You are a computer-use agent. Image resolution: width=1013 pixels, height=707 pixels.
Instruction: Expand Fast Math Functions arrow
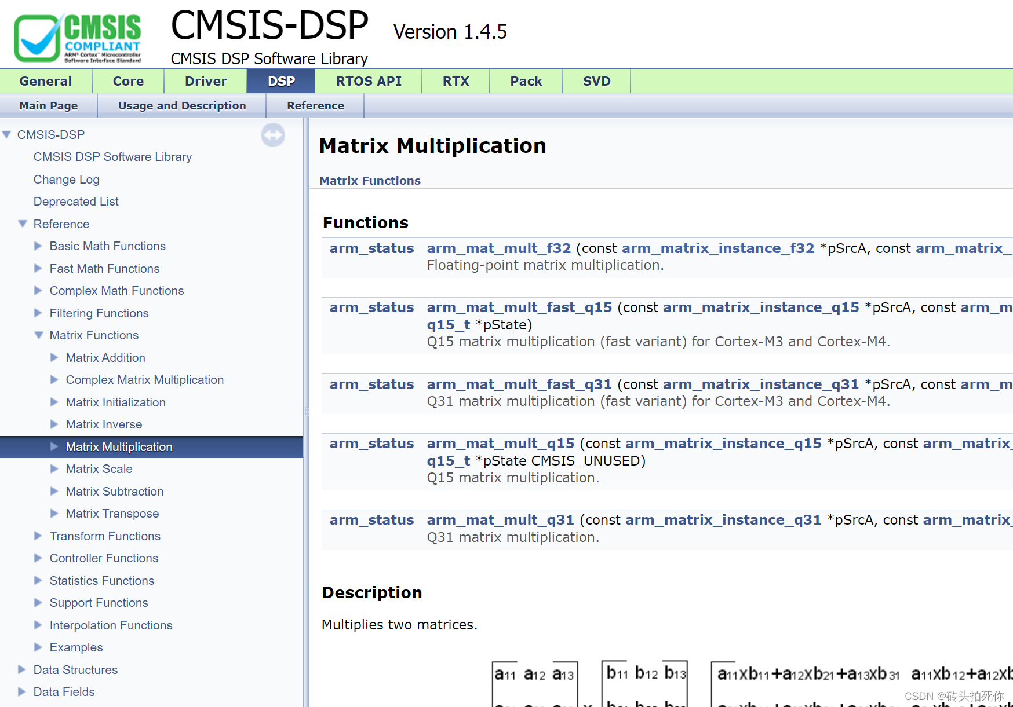pyautogui.click(x=38, y=268)
